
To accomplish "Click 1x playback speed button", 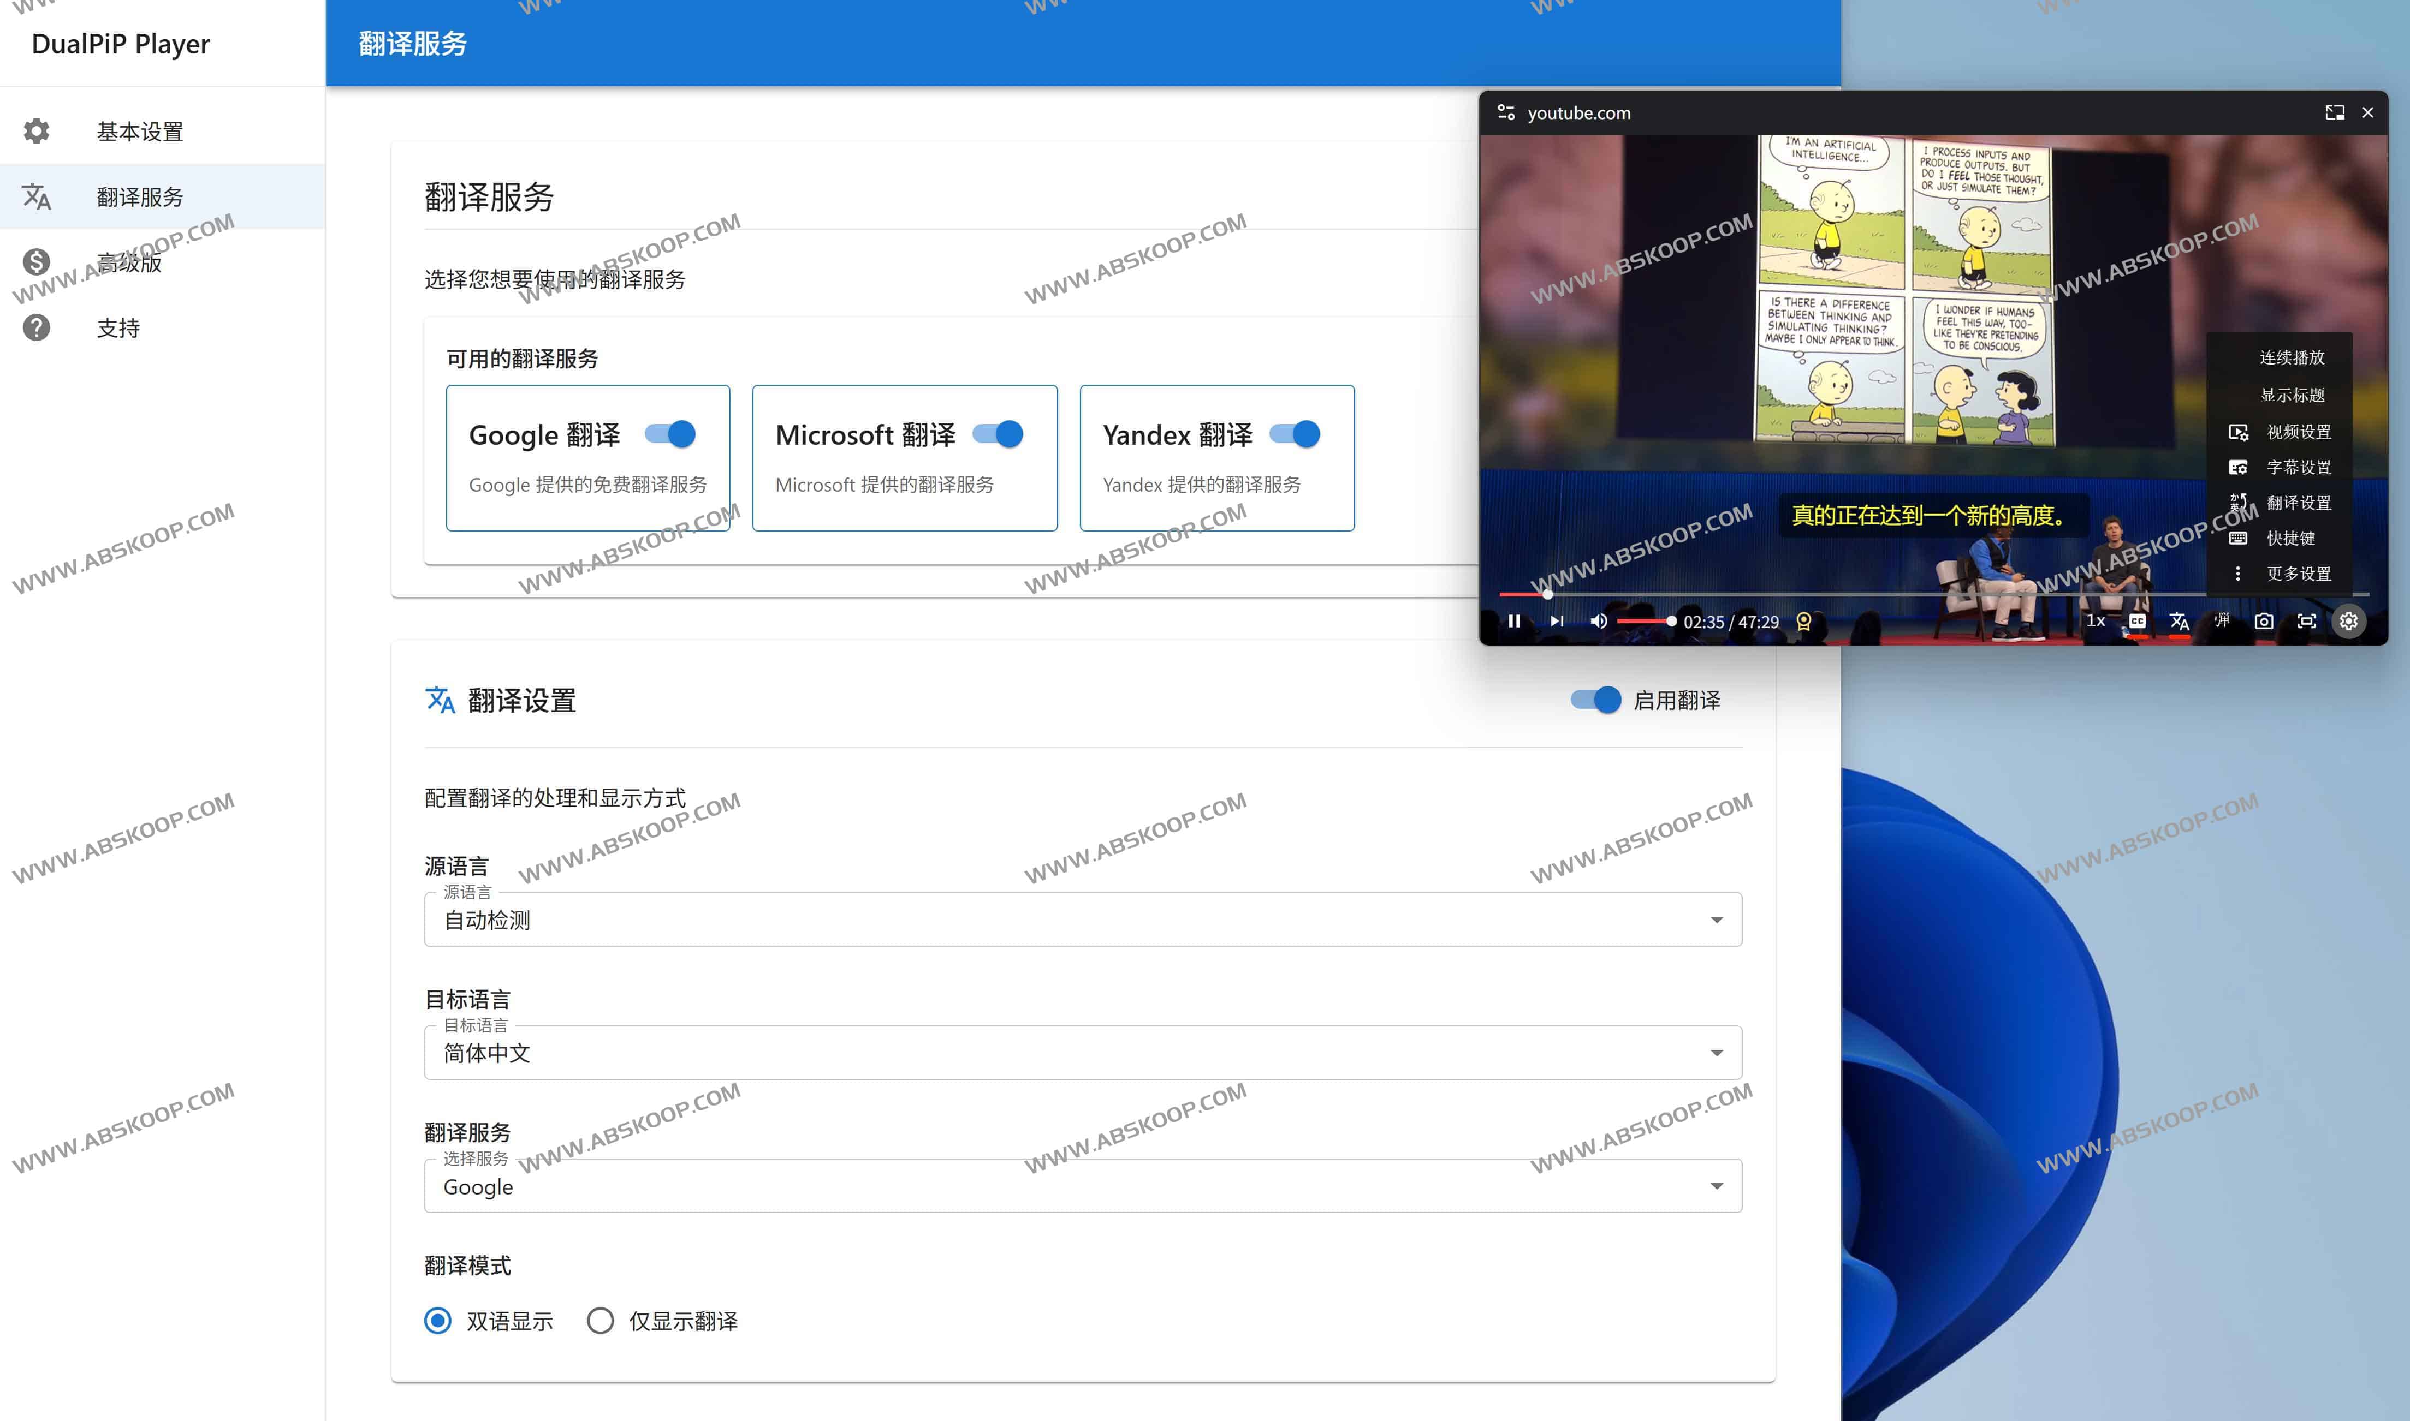I will [x=2096, y=622].
